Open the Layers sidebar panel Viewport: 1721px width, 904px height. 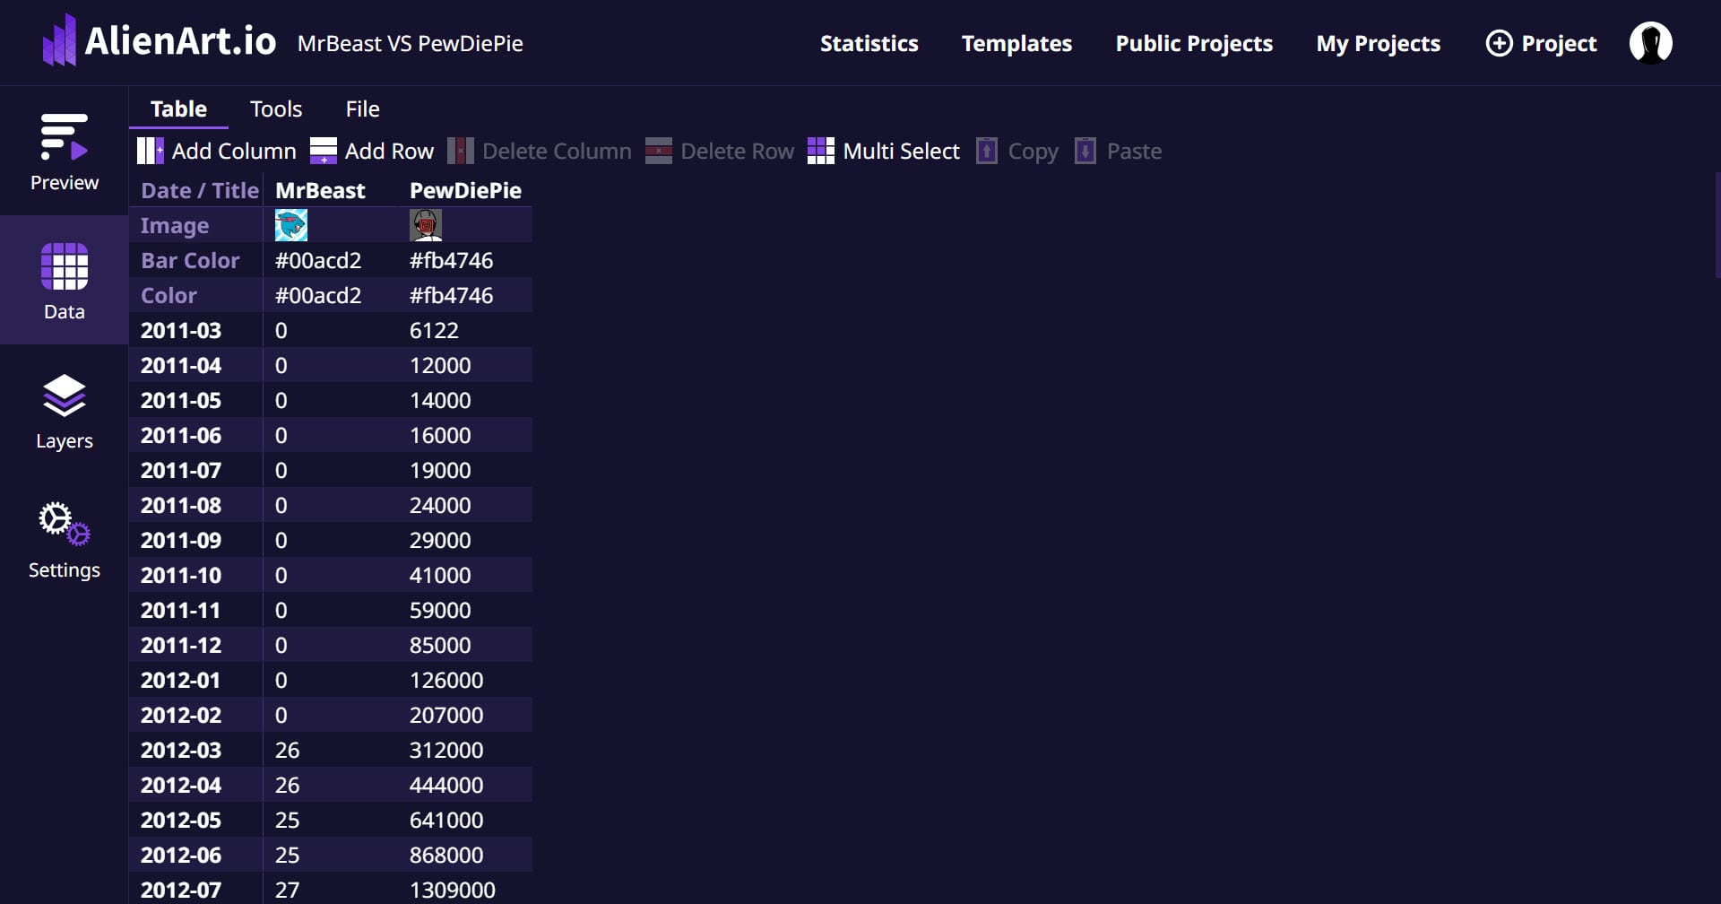coord(64,409)
